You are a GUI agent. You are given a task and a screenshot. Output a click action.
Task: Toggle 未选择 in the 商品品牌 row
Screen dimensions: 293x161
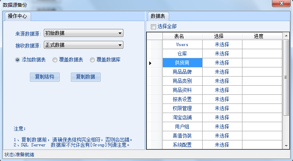click(222, 72)
